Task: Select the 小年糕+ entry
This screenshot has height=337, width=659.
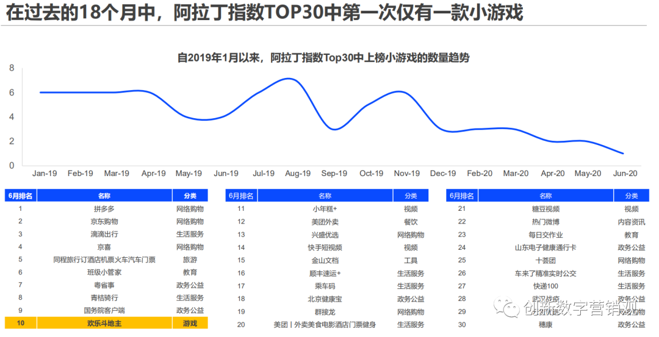Action: pos(325,208)
